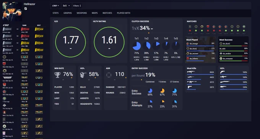Click the CS2 logo above the rank list
The height and width of the screenshot is (139, 260).
point(6,25)
